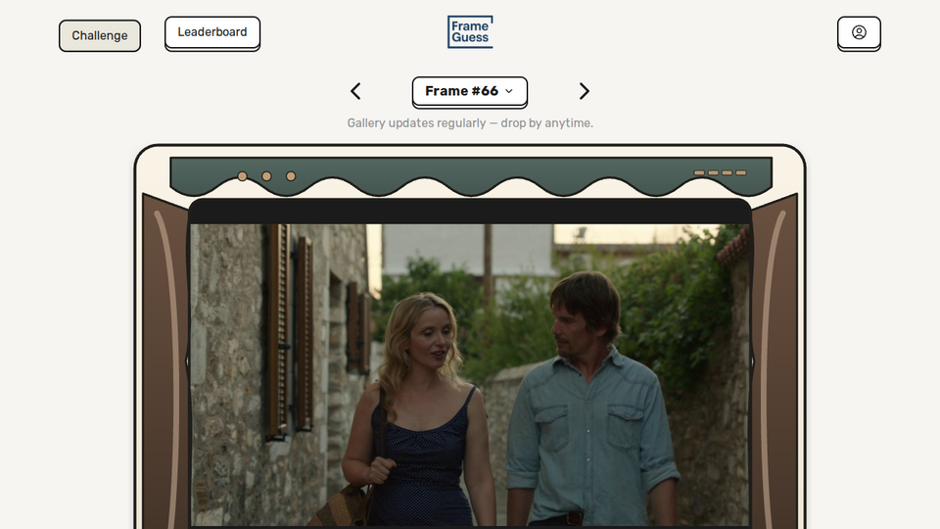Screen dimensions: 940x529
Task: Click text 'Gallery updates regularly — drop by anytime.'
Action: click(x=470, y=123)
